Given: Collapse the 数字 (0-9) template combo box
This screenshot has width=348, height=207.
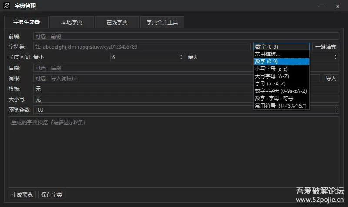Looking at the screenshot, I should [x=281, y=46].
